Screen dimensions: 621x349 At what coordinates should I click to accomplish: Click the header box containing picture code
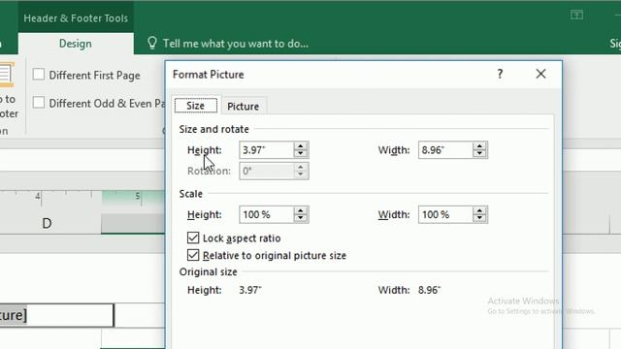pos(56,315)
